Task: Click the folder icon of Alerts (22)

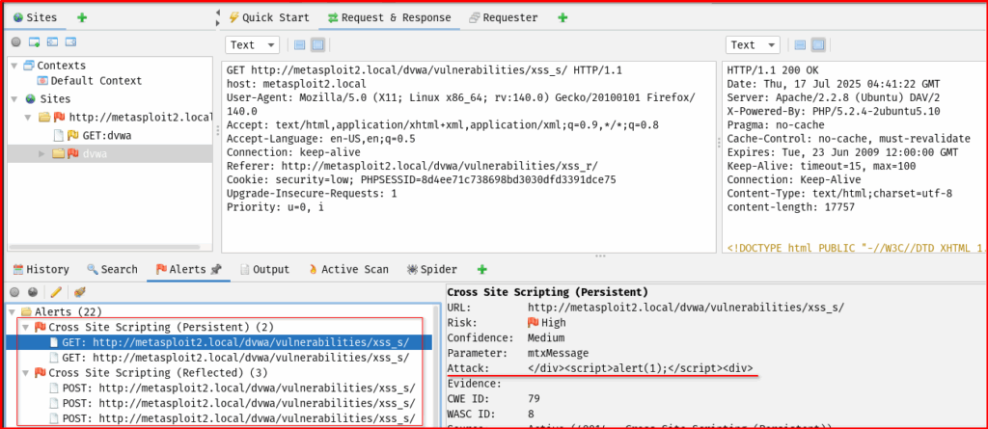Action: pos(26,311)
